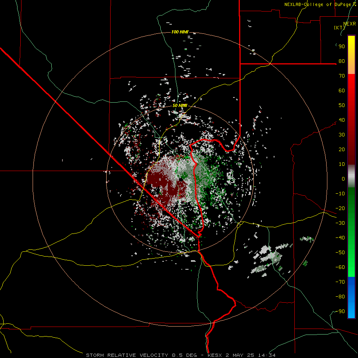Click the 0 value on the velocity scale
358x358 pixels.
coord(343,179)
